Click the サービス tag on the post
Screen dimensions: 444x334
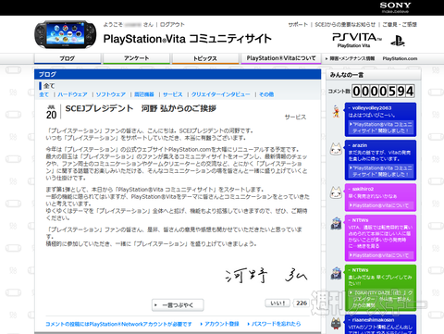pyautogui.click(x=295, y=117)
